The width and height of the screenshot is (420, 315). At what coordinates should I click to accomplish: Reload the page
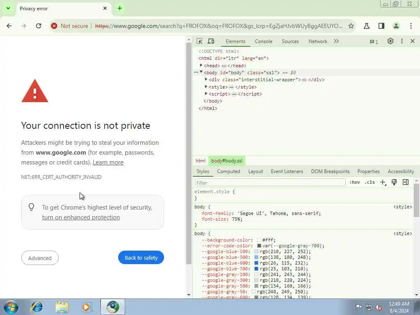click(x=39, y=26)
